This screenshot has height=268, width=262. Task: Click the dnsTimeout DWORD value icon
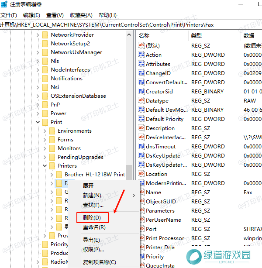click(141, 146)
